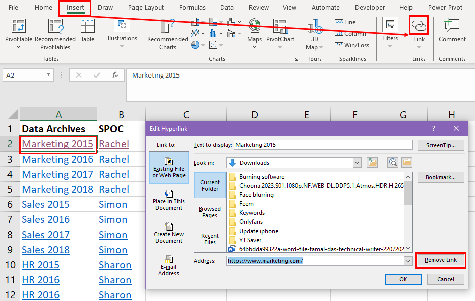Insert a Line sparkline
The width and height of the screenshot is (475, 301).
pos(345,22)
